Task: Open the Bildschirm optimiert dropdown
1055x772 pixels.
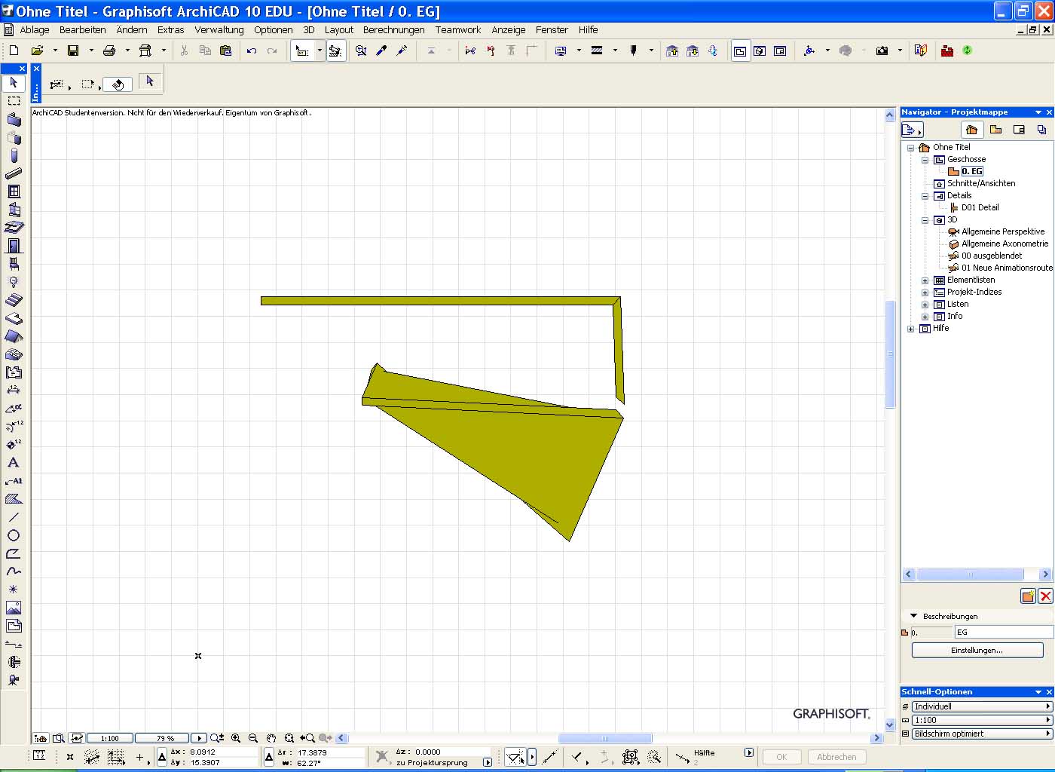Action: coord(982,734)
